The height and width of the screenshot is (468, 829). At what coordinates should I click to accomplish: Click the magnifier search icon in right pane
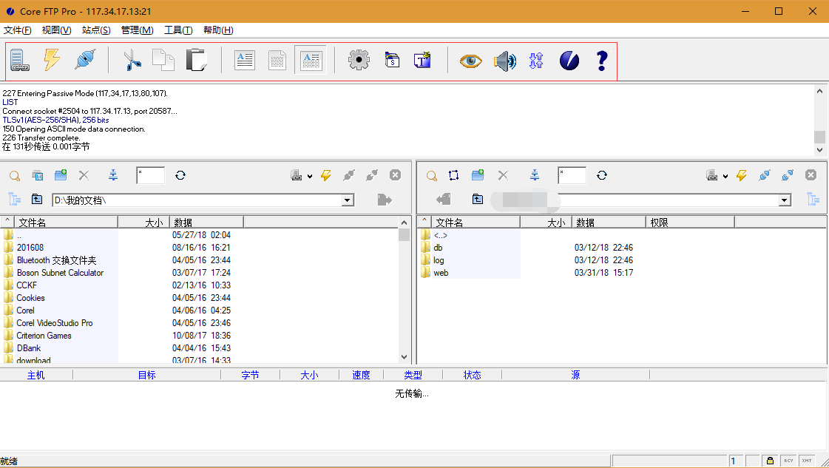tap(432, 175)
